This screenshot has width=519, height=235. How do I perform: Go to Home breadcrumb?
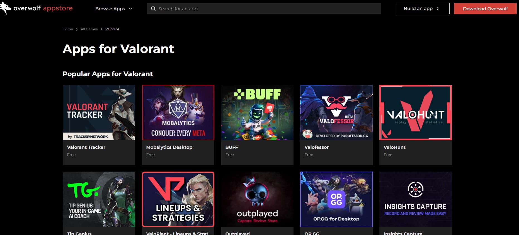pyautogui.click(x=68, y=29)
